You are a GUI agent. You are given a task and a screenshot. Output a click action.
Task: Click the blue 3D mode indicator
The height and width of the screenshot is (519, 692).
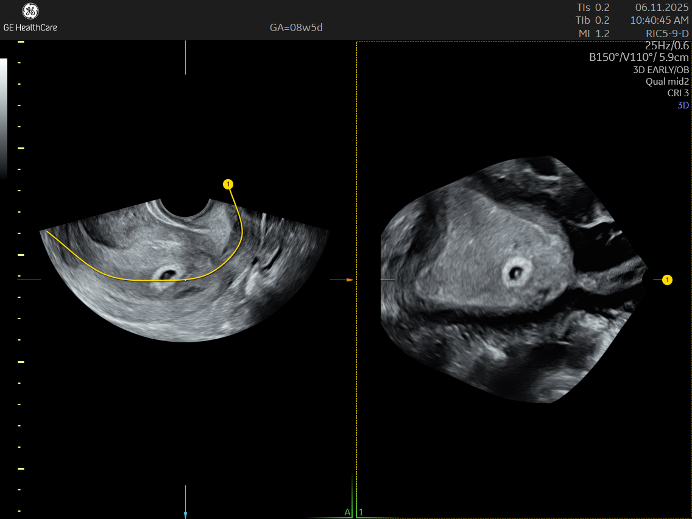(x=683, y=105)
